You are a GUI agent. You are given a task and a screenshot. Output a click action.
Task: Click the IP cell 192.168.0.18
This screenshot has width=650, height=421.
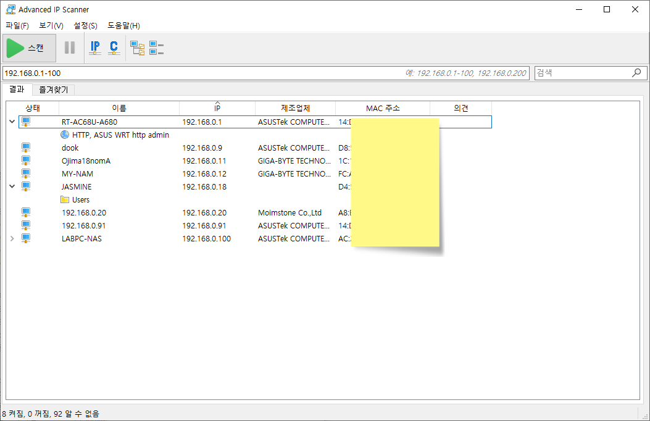click(x=204, y=187)
